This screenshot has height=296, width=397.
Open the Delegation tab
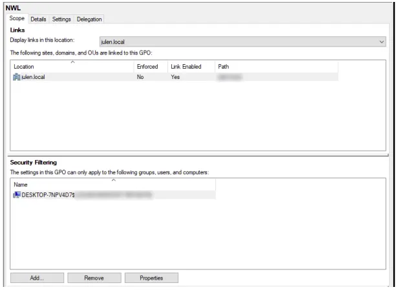(89, 19)
